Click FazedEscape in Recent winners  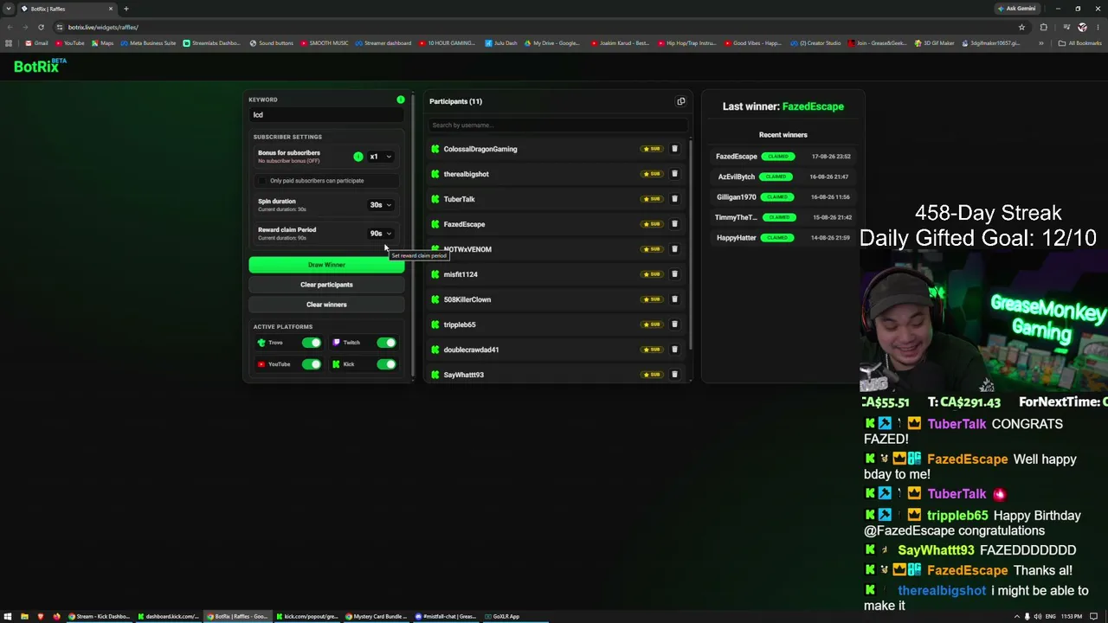[x=737, y=157]
